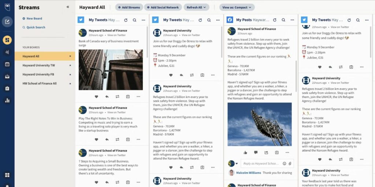Search in the My Posts Facebook stream
This screenshot has width=375, height=187.
click(x=283, y=20)
